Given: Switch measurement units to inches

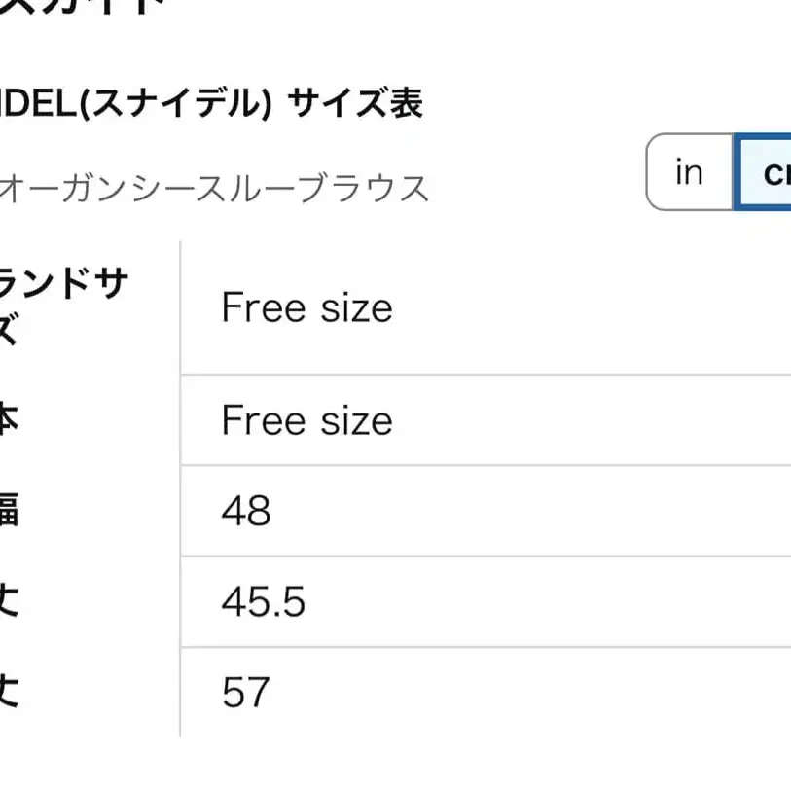Looking at the screenshot, I should [x=689, y=172].
